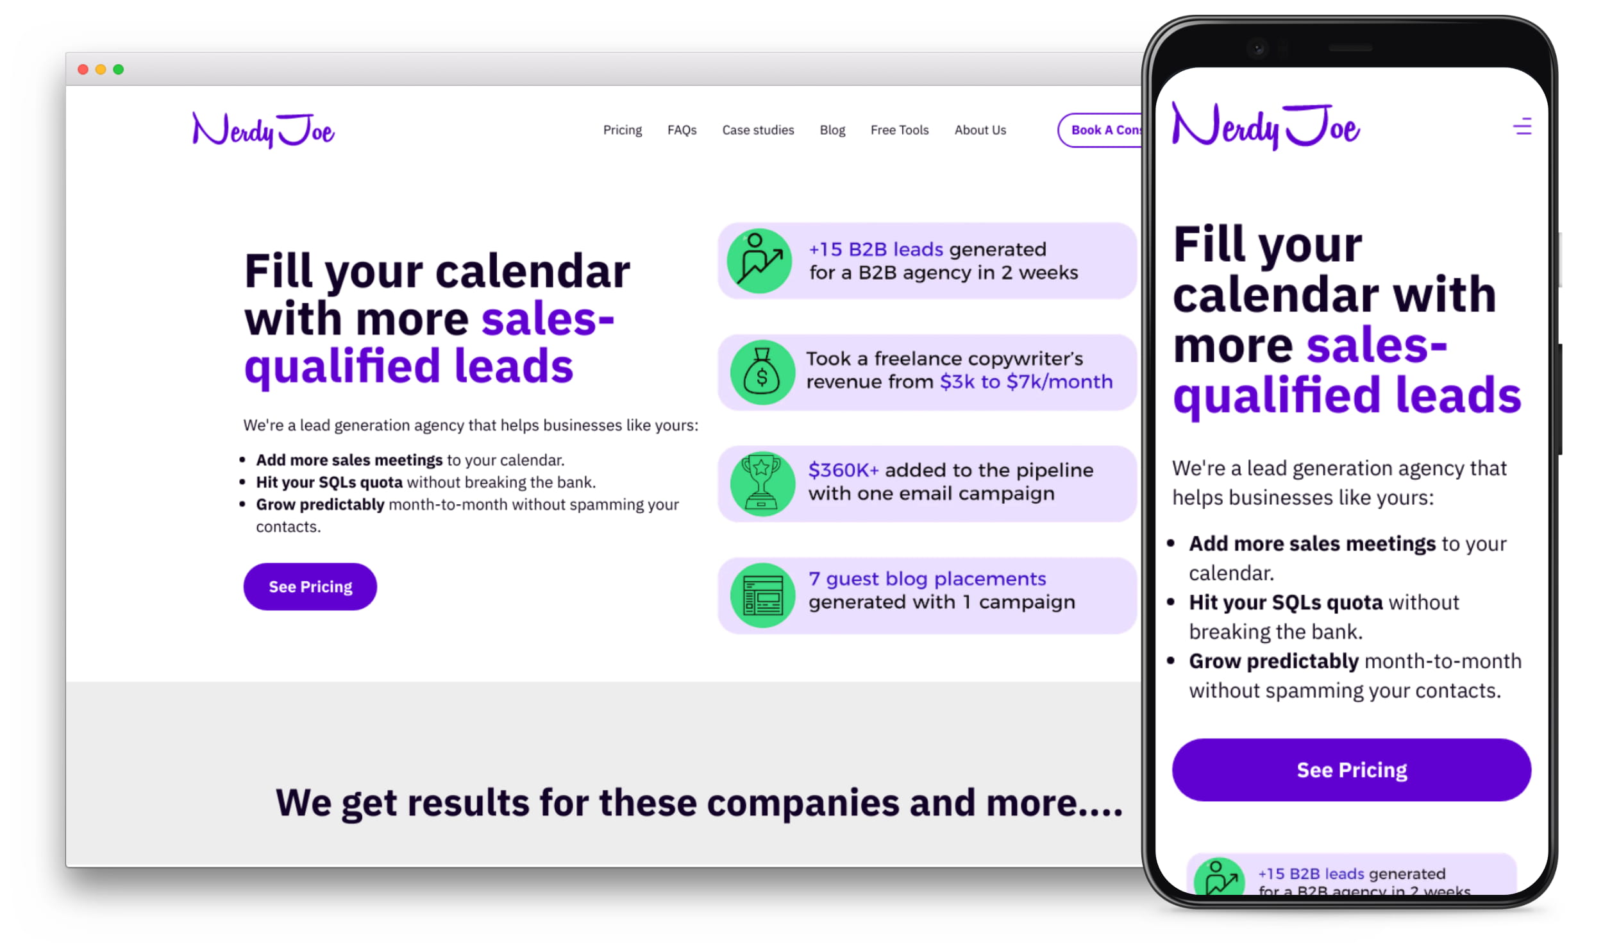The width and height of the screenshot is (1603, 943).
Task: Click the revenue/money bag icon
Action: (760, 371)
